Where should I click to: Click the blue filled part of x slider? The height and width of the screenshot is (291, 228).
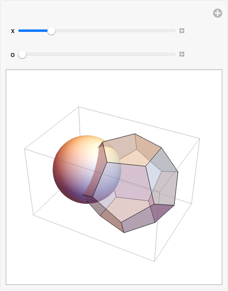(33, 31)
